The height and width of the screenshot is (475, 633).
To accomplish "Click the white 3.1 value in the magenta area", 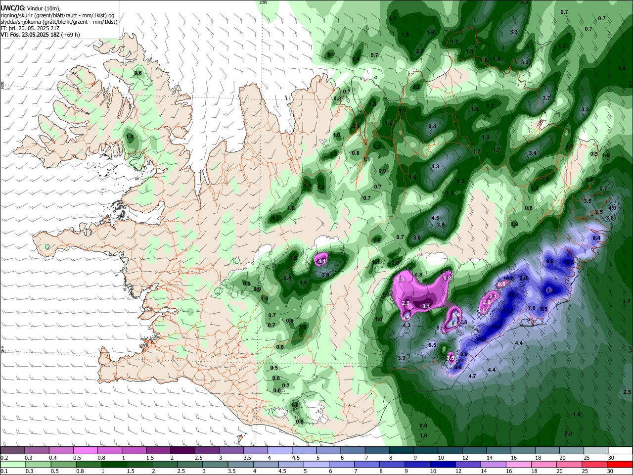I will 427,307.
